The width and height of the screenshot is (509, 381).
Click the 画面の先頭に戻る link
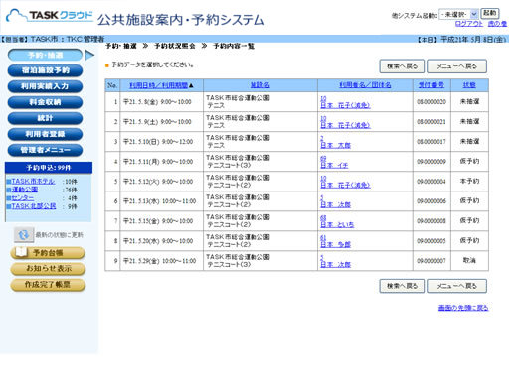click(x=463, y=308)
